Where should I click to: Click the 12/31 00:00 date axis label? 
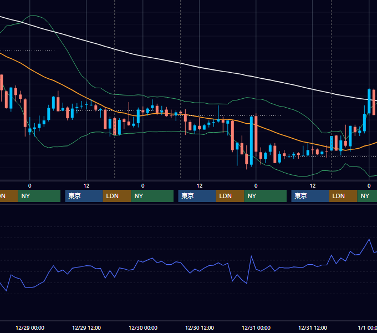(256, 327)
